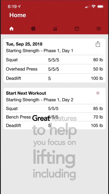Tap the Wi-Fi status icon
The width and height of the screenshot is (109, 194).
click(x=93, y=6)
